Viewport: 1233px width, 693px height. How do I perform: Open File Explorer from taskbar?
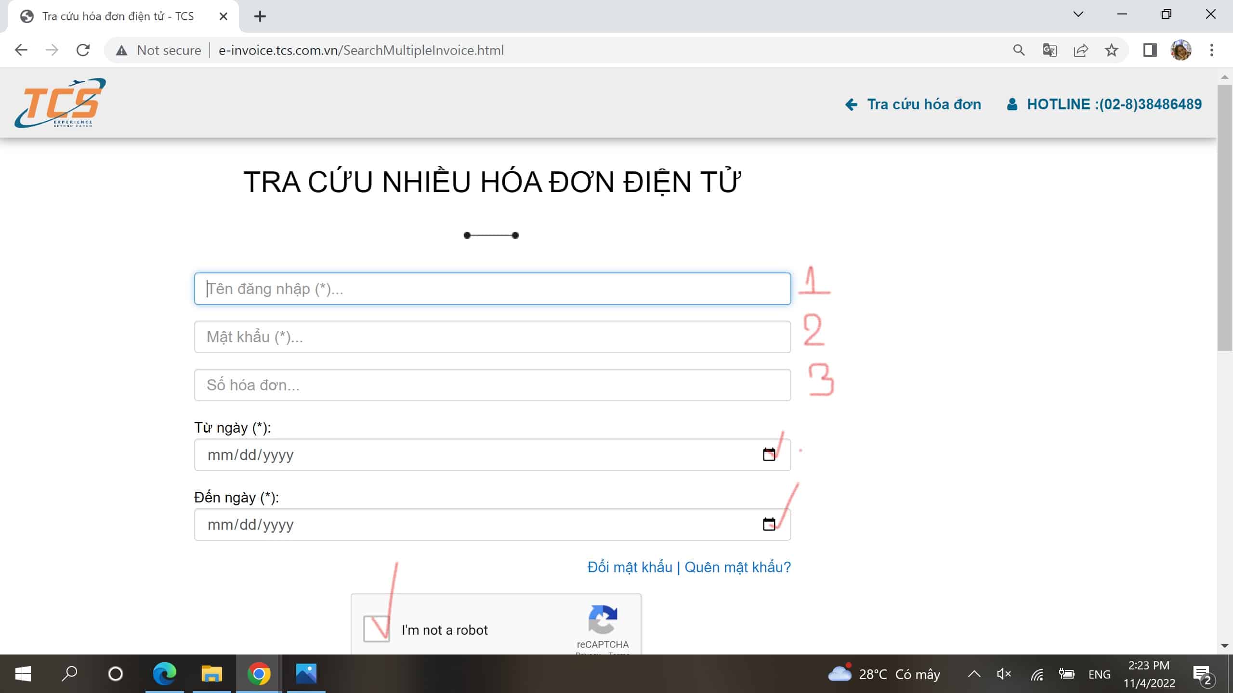tap(211, 674)
